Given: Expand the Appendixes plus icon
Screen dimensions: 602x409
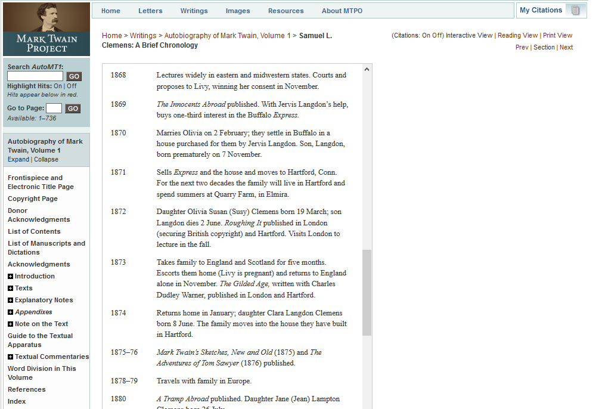Looking at the screenshot, I should pos(10,312).
